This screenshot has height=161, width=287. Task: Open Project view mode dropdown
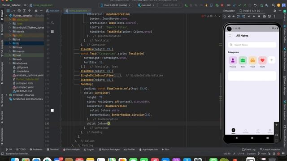[11, 11]
